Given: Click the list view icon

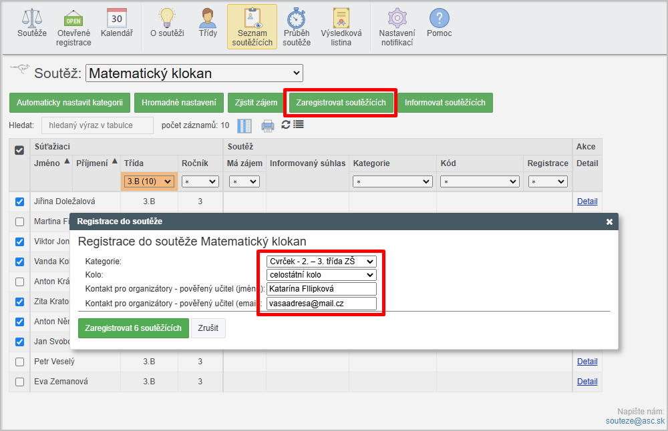Looking at the screenshot, I should [299, 125].
